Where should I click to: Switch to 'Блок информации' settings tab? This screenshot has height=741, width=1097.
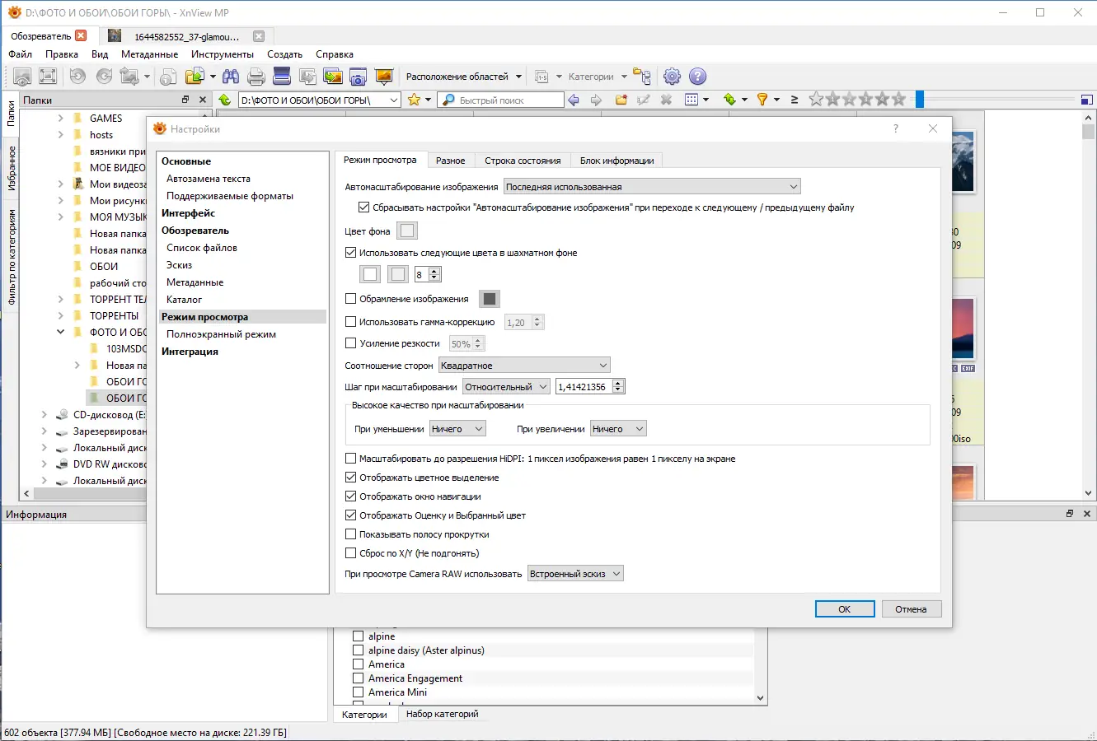click(616, 161)
